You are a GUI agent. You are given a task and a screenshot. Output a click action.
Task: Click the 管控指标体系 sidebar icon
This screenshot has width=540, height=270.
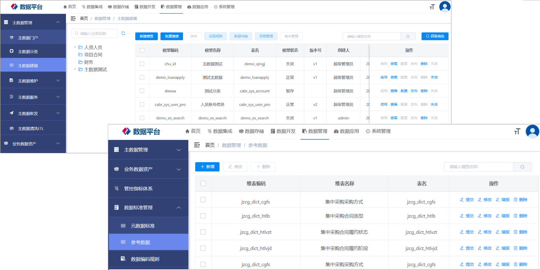pyautogui.click(x=117, y=188)
